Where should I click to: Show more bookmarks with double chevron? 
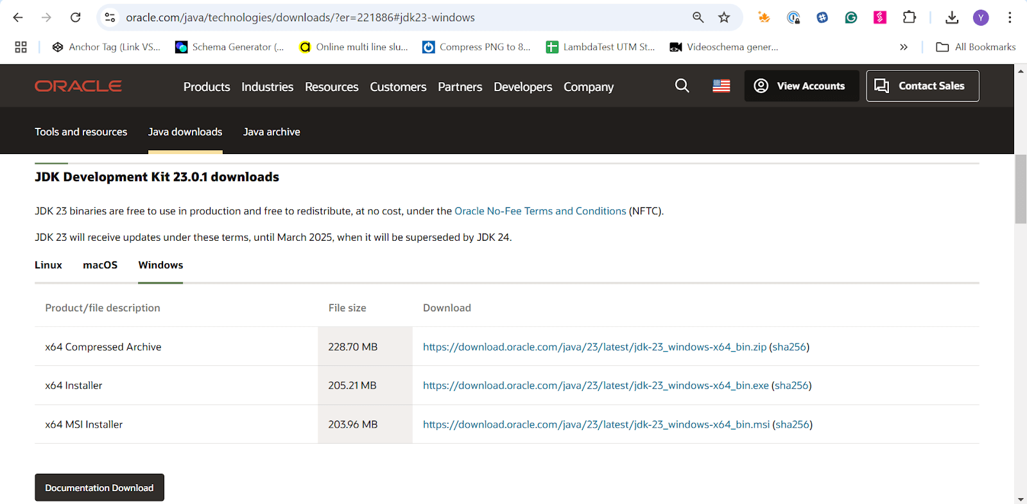coord(904,47)
